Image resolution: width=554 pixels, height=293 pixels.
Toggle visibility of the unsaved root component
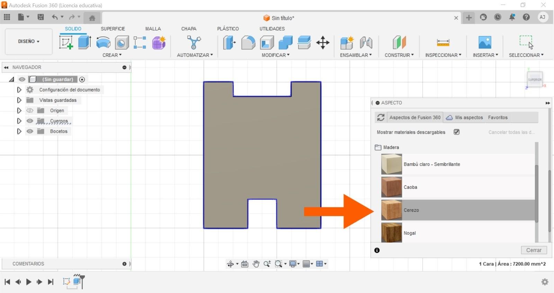pyautogui.click(x=22, y=79)
